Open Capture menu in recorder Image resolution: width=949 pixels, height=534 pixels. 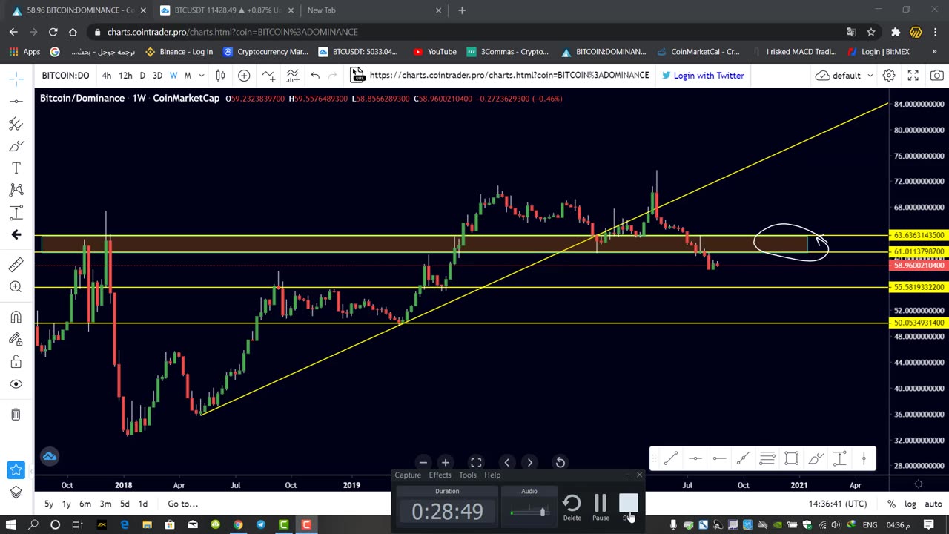pyautogui.click(x=407, y=475)
